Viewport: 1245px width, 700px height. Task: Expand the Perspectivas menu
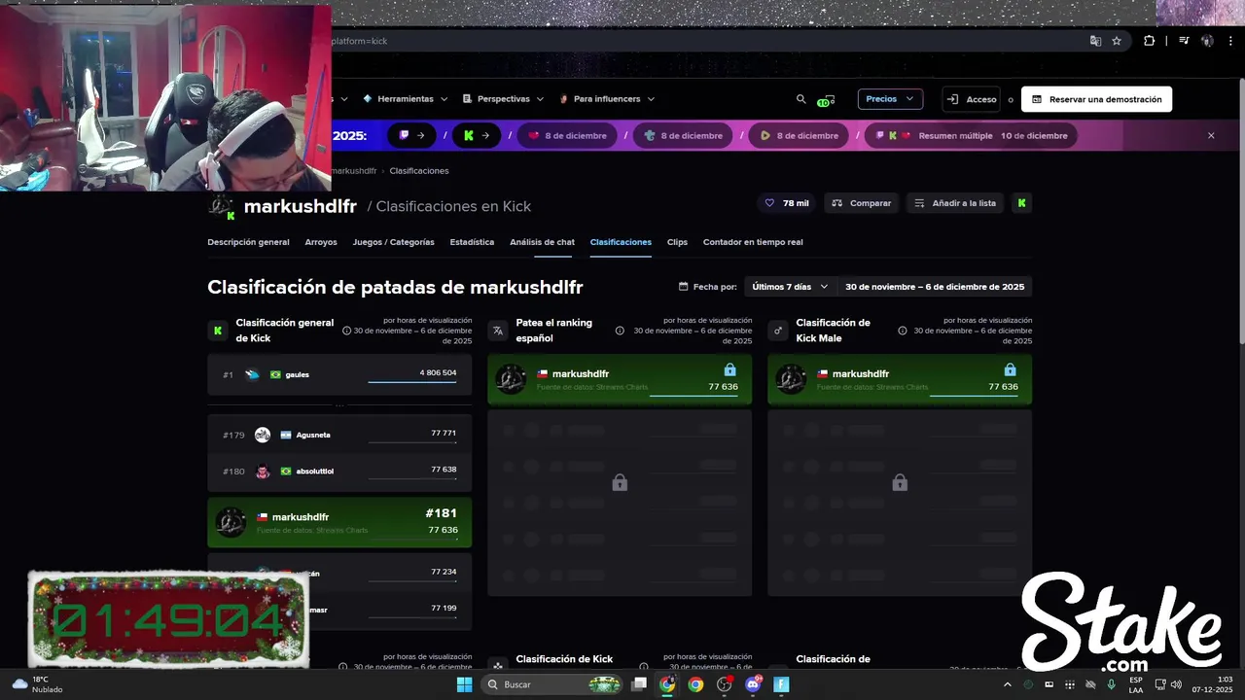coord(503,99)
